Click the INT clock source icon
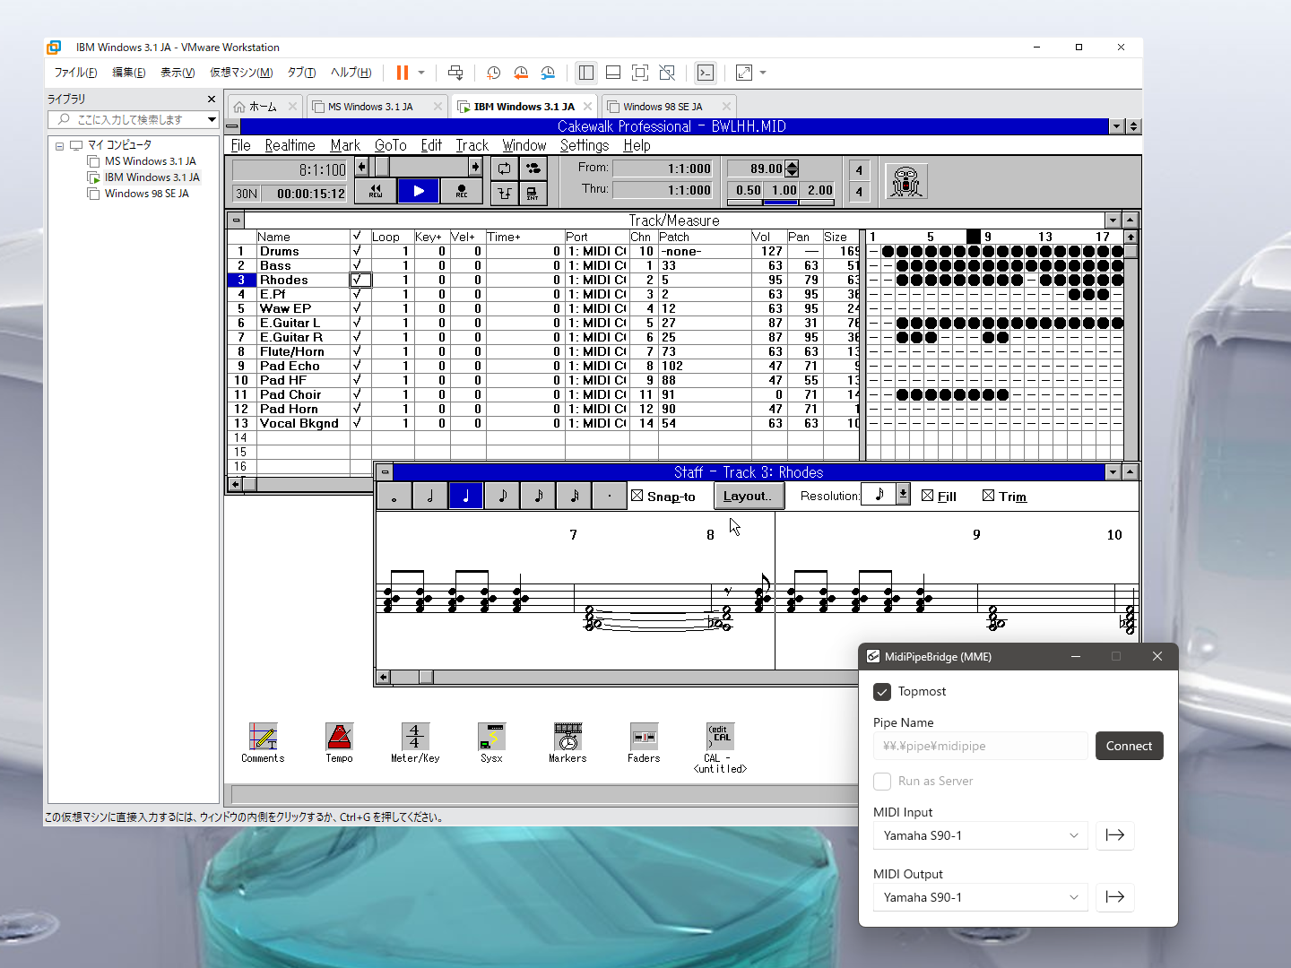Image resolution: width=1291 pixels, height=968 pixels. tap(533, 193)
